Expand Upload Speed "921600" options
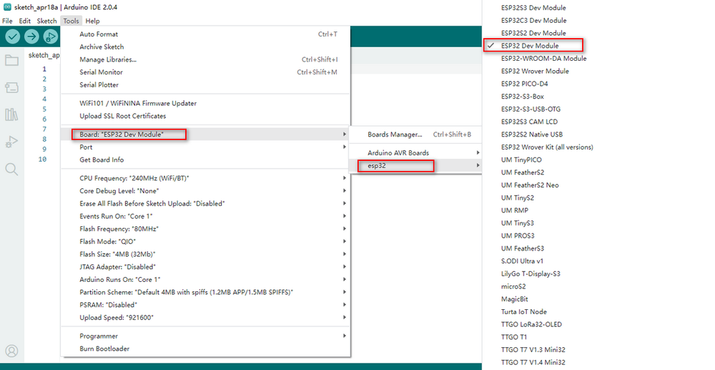The image size is (715, 370). pos(206,318)
